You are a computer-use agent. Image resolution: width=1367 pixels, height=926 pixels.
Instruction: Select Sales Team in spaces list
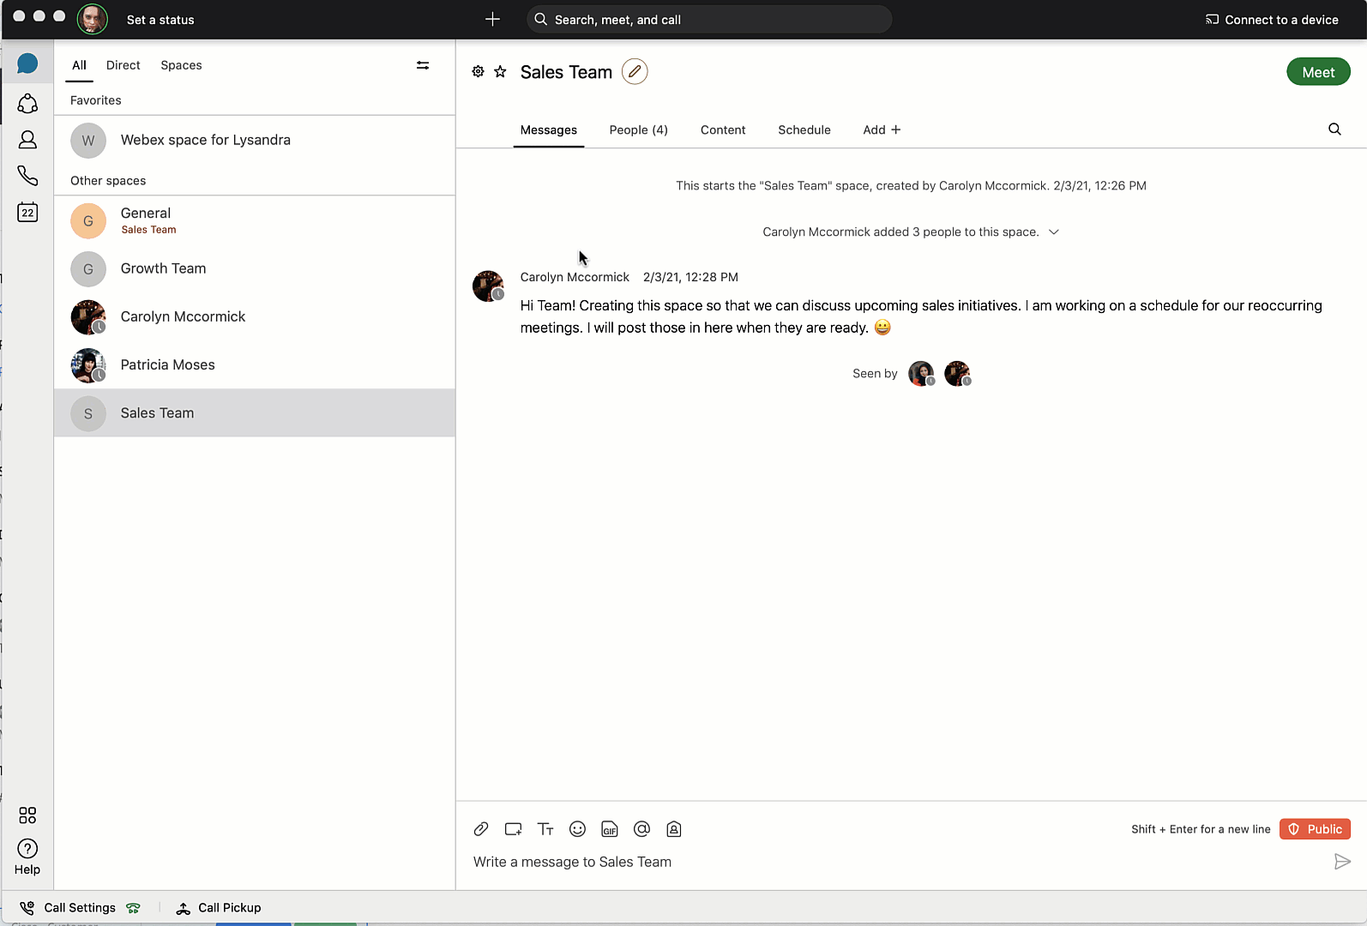point(255,413)
